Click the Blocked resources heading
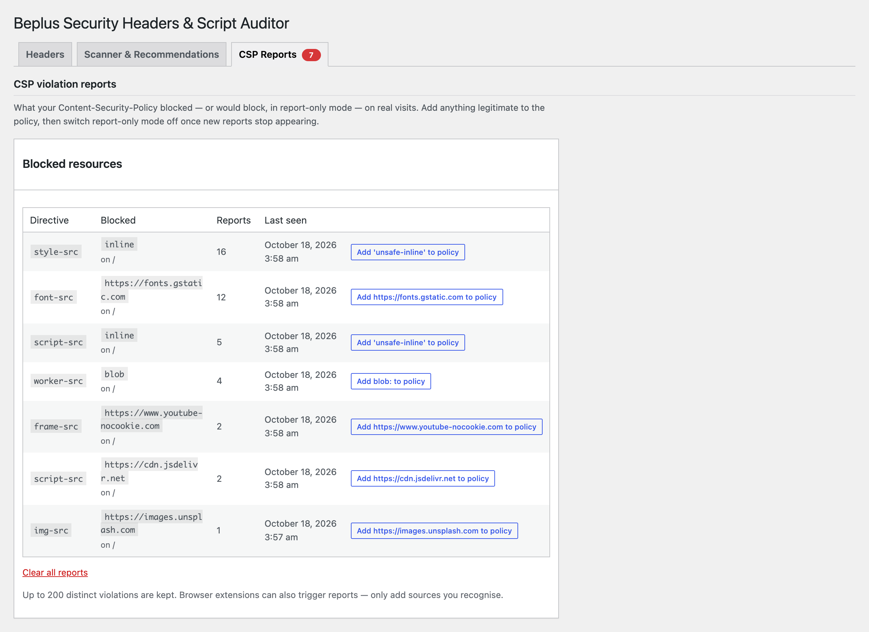 [x=72, y=164]
